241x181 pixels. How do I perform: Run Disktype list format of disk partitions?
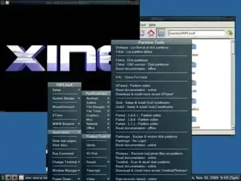coord(151,48)
